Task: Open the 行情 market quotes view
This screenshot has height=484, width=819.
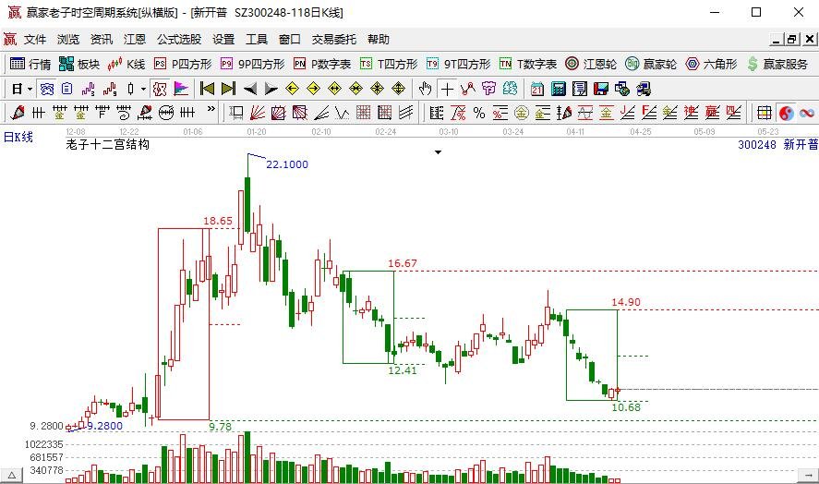Action: [30, 64]
